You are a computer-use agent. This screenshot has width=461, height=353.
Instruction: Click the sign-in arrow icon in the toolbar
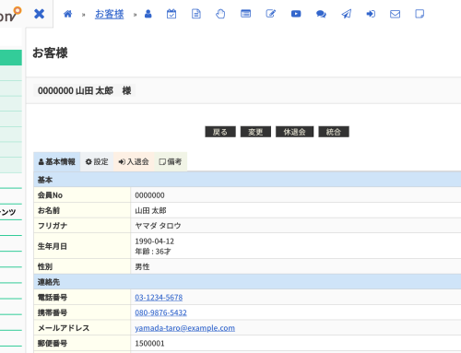click(371, 14)
